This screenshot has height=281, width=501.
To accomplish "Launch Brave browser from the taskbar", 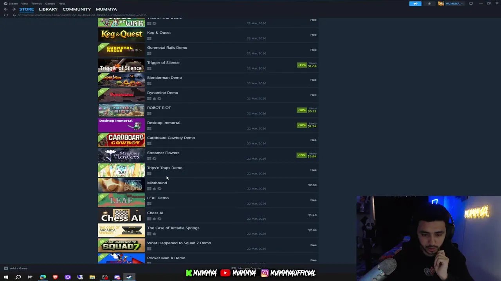I will 55,277.
